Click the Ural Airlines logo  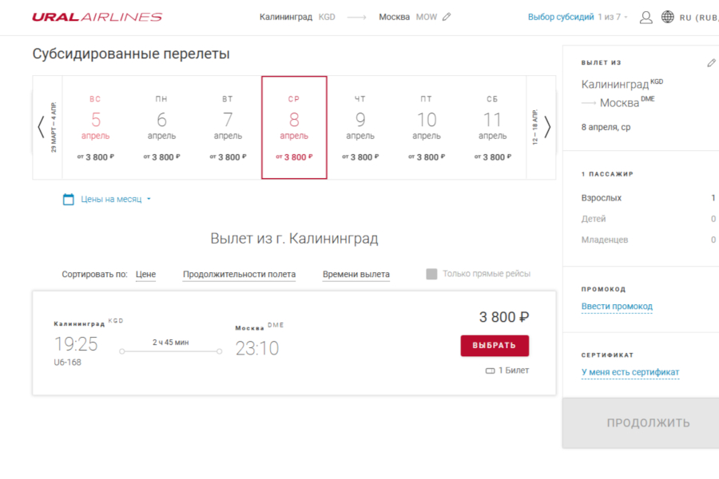coord(97,17)
